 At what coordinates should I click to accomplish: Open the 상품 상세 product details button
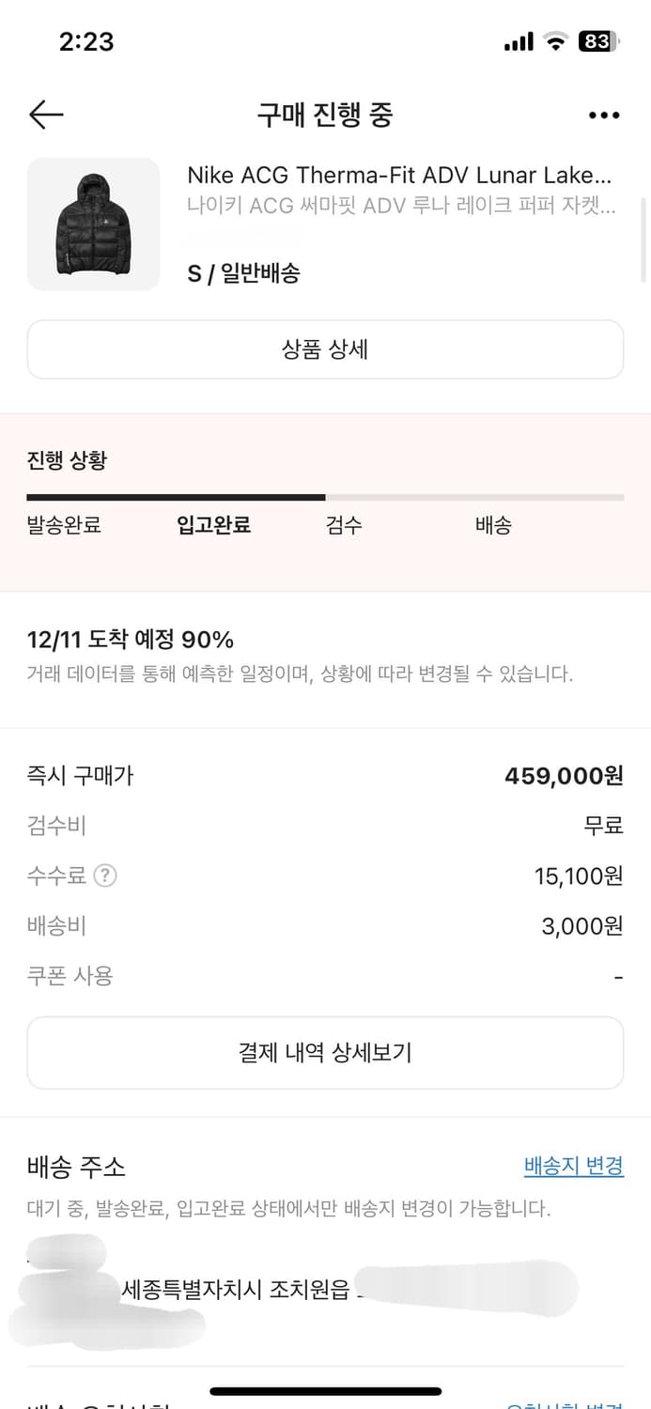click(325, 349)
